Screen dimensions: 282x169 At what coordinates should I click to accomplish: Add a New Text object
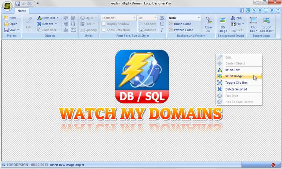pos(46,18)
